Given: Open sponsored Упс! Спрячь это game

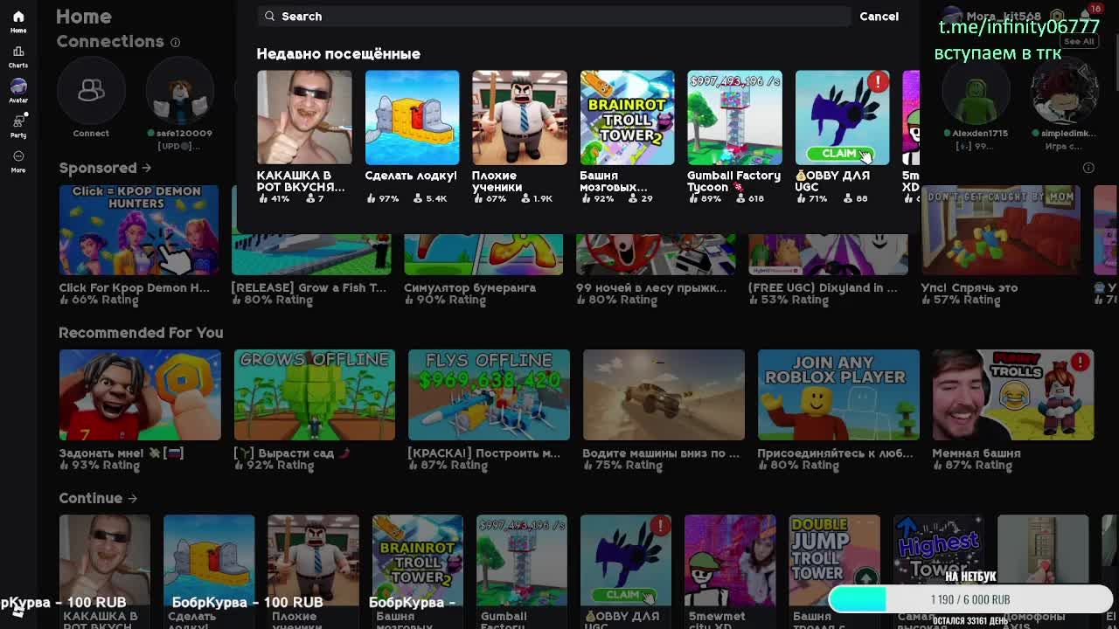Looking at the screenshot, I should pyautogui.click(x=1000, y=229).
